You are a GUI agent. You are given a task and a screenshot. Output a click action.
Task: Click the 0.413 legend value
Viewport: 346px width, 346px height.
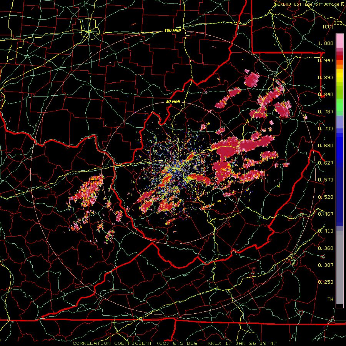(326, 231)
